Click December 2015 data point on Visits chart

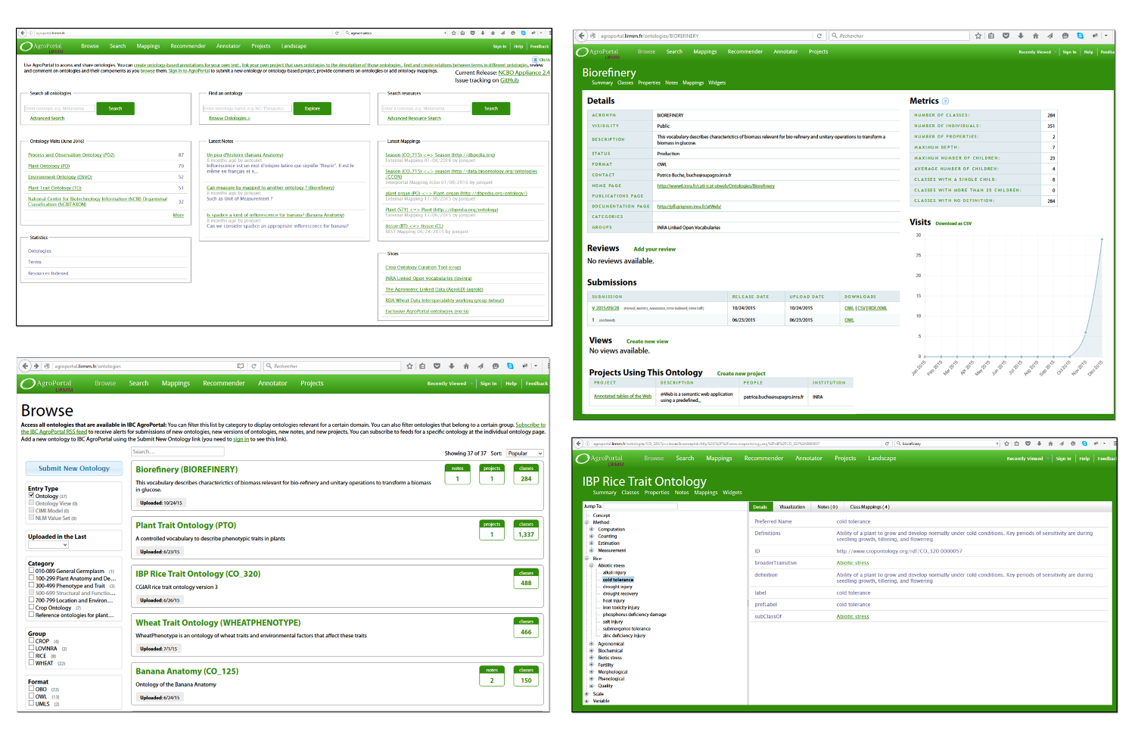pos(1102,239)
